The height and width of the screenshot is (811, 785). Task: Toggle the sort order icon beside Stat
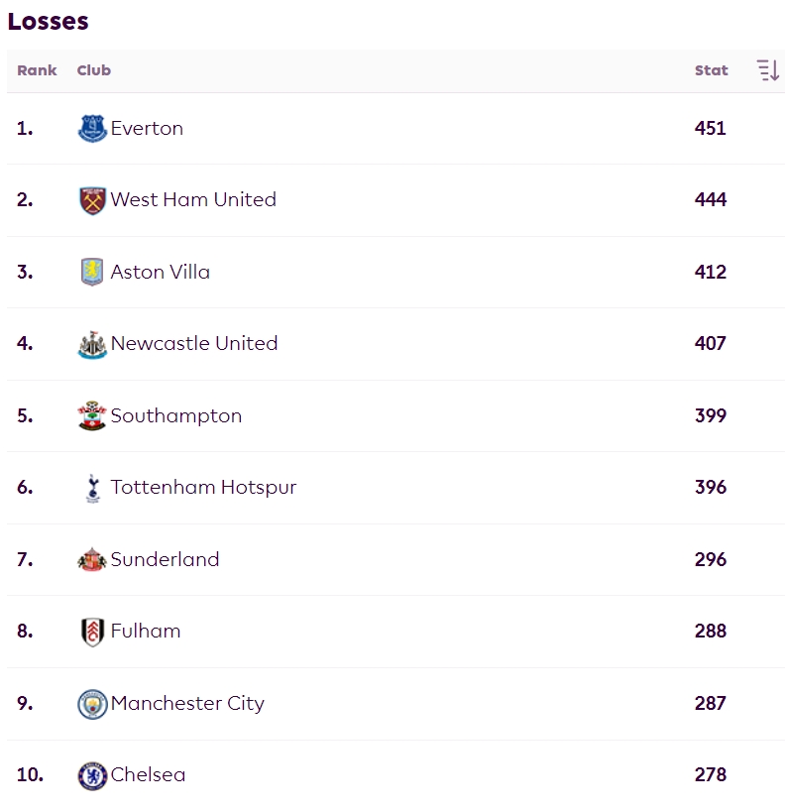pyautogui.click(x=768, y=70)
